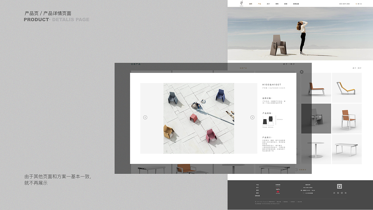The image size is (373, 210).
Task: Show the next product photo
Action: click(x=252, y=117)
